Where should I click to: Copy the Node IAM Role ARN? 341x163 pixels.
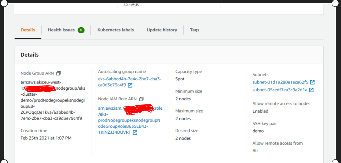[141, 99]
